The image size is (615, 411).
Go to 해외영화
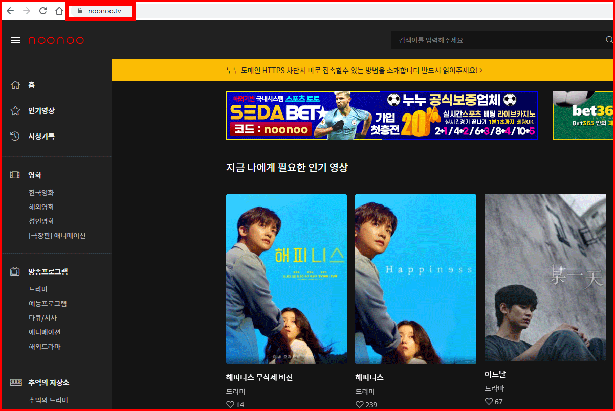tap(41, 207)
